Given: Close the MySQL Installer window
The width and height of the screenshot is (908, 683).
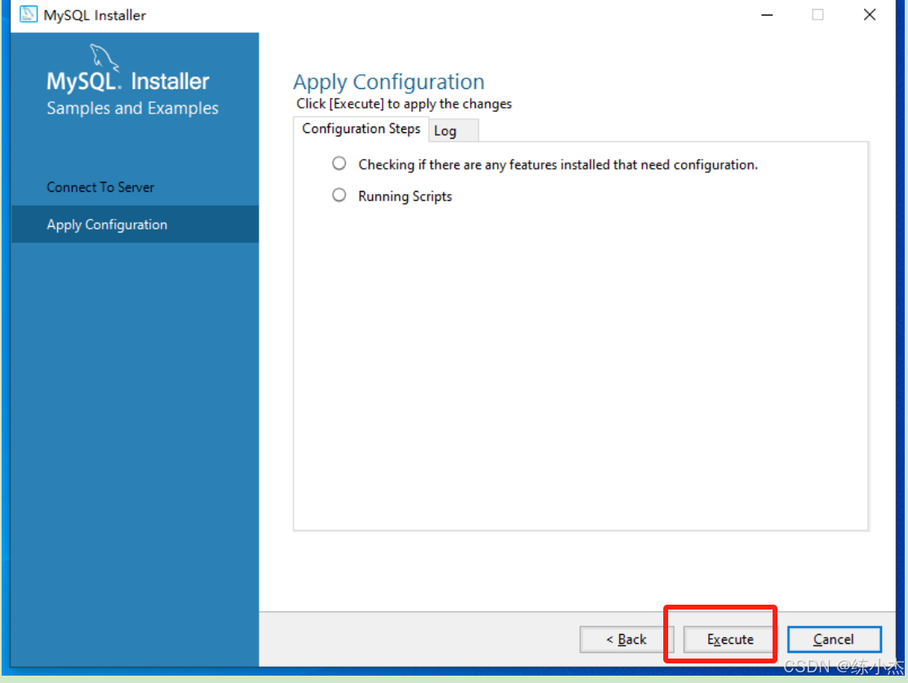Looking at the screenshot, I should [869, 15].
